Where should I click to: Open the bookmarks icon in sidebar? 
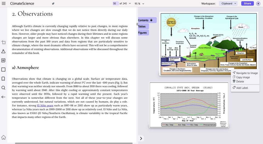pos(3,79)
